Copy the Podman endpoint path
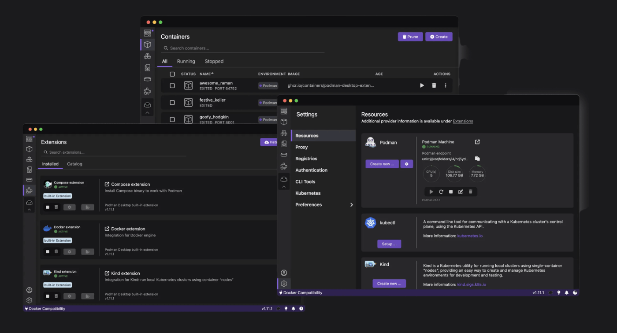Image resolution: width=617 pixels, height=333 pixels. point(477,159)
